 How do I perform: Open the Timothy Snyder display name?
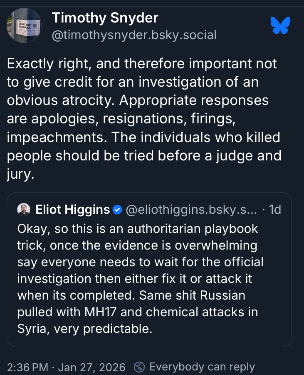[x=105, y=18]
